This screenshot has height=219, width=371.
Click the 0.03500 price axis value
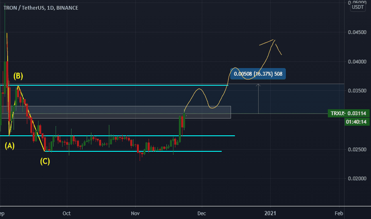pyautogui.click(x=357, y=91)
